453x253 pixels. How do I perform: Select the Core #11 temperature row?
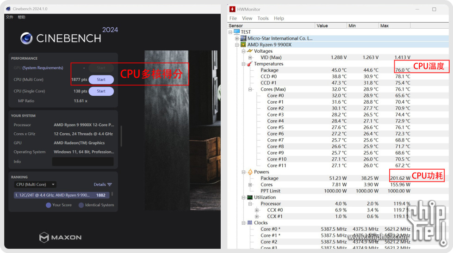click(x=338, y=166)
